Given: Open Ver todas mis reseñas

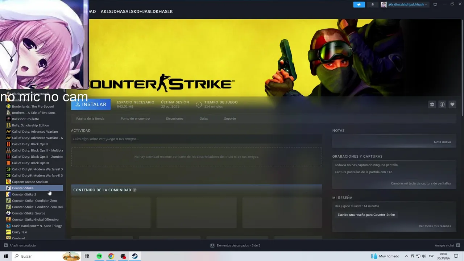Looking at the screenshot, I should [x=435, y=226].
